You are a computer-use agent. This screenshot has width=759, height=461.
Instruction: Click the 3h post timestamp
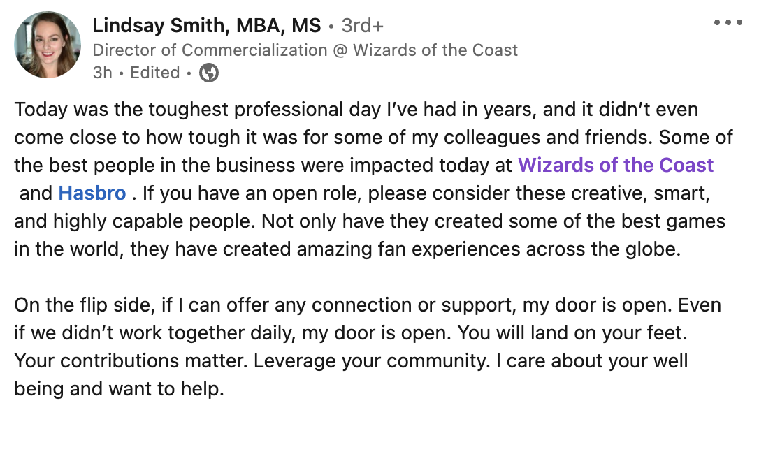click(x=102, y=73)
